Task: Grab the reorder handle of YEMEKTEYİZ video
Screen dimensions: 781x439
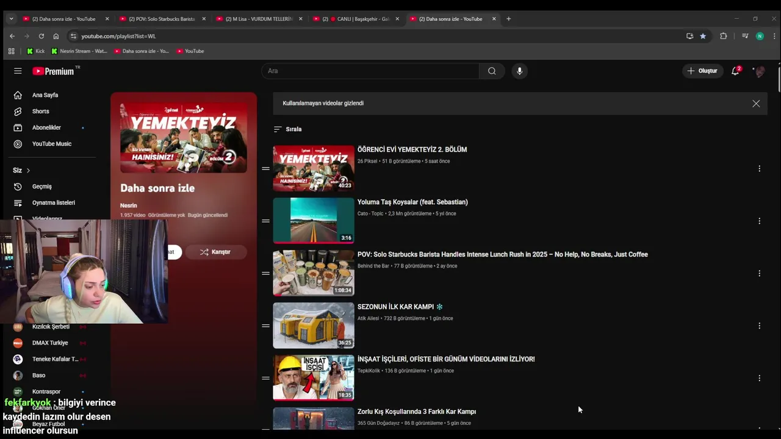Action: [x=265, y=168]
